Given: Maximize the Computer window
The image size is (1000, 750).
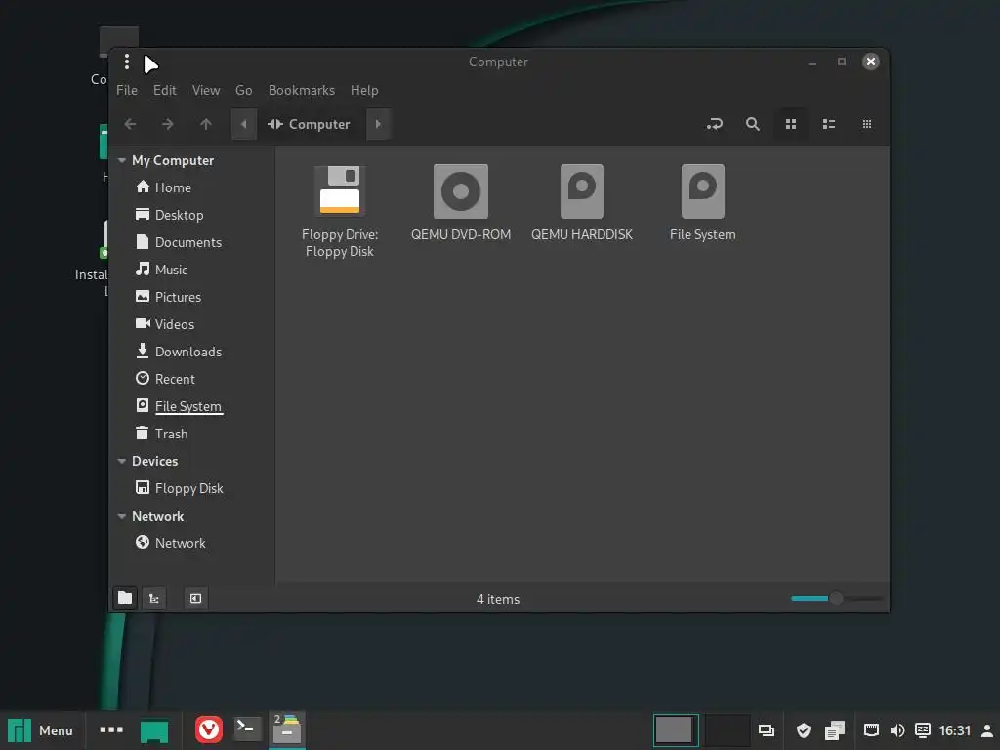Looking at the screenshot, I should pyautogui.click(x=842, y=62).
